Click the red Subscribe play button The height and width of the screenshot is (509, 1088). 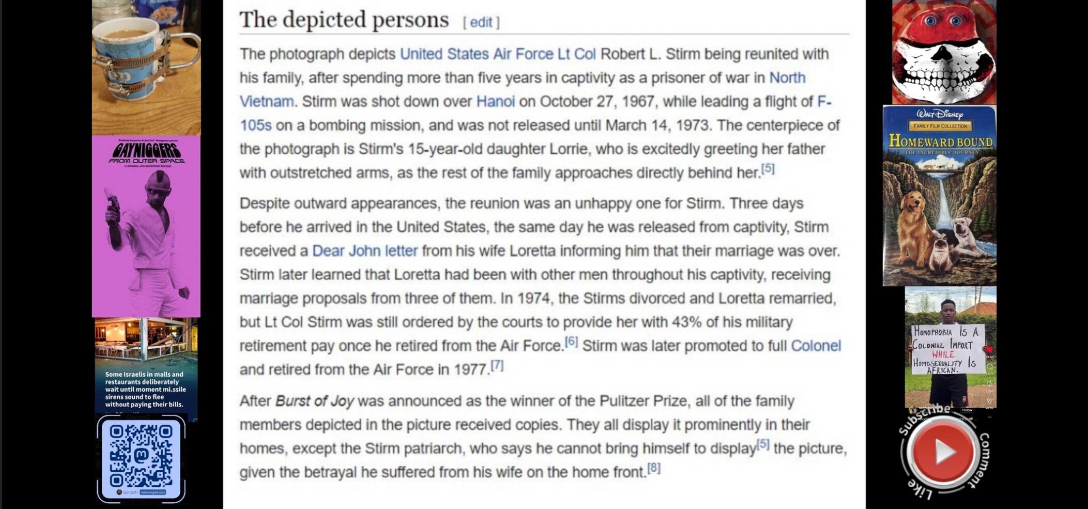click(x=943, y=452)
